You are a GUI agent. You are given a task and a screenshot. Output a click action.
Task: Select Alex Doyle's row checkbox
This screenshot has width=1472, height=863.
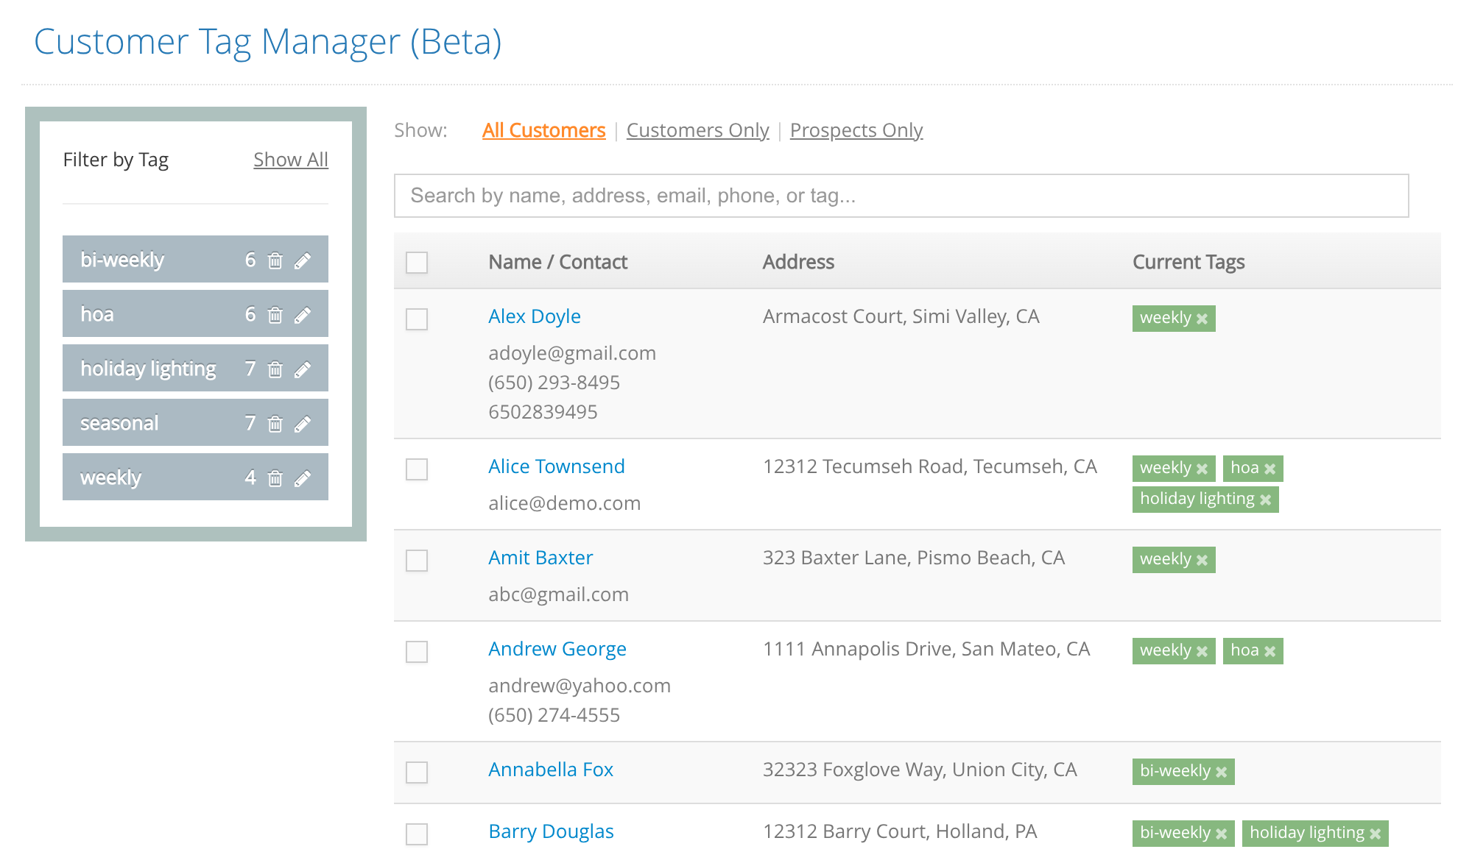click(417, 319)
